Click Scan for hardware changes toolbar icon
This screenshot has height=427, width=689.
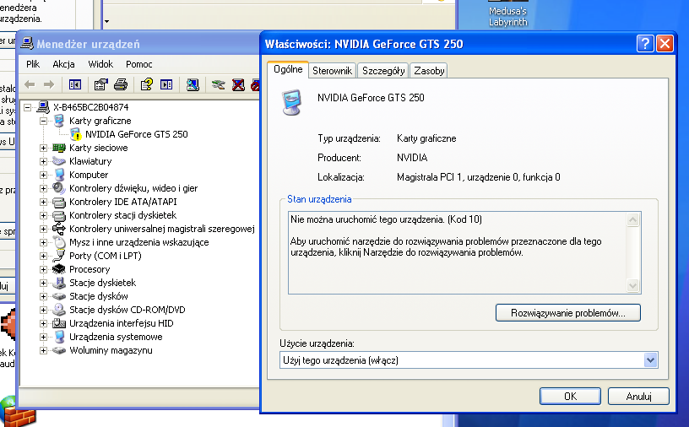193,84
